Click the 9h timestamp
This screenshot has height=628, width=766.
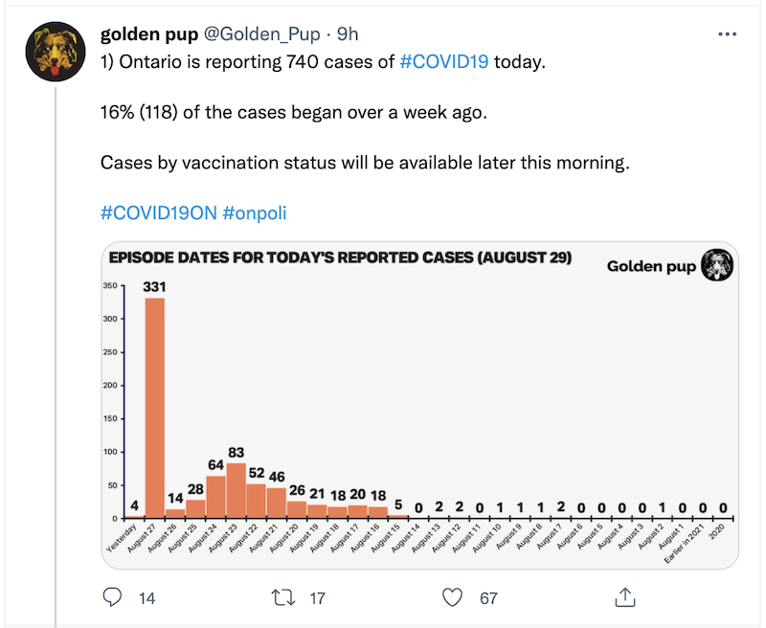(348, 34)
